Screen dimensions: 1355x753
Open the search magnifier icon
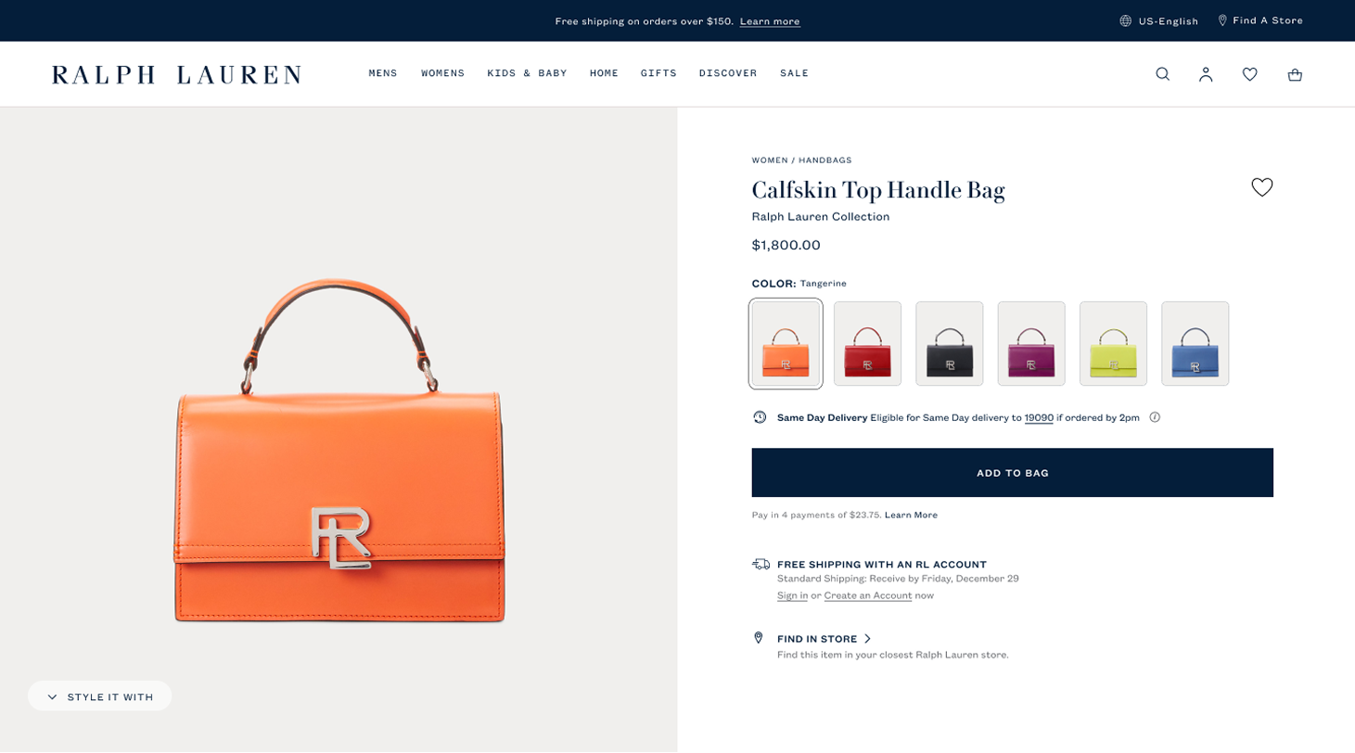[1162, 74]
